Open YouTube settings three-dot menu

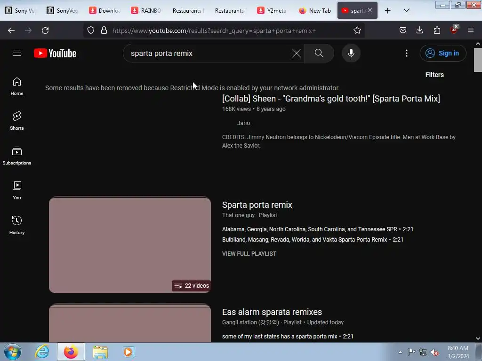tap(406, 53)
